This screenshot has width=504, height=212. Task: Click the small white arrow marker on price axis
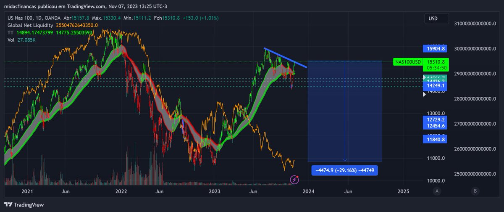[x=424, y=94]
